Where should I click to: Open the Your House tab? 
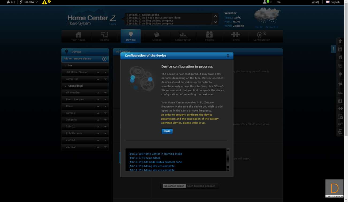[78, 36]
